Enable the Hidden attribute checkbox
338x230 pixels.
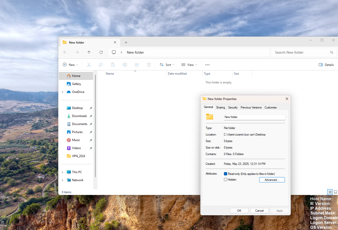pyautogui.click(x=225, y=180)
